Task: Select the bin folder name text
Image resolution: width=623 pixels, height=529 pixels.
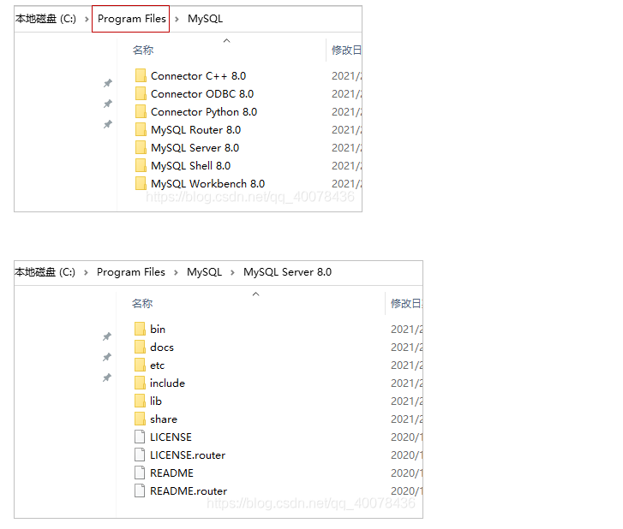Action: tap(158, 329)
